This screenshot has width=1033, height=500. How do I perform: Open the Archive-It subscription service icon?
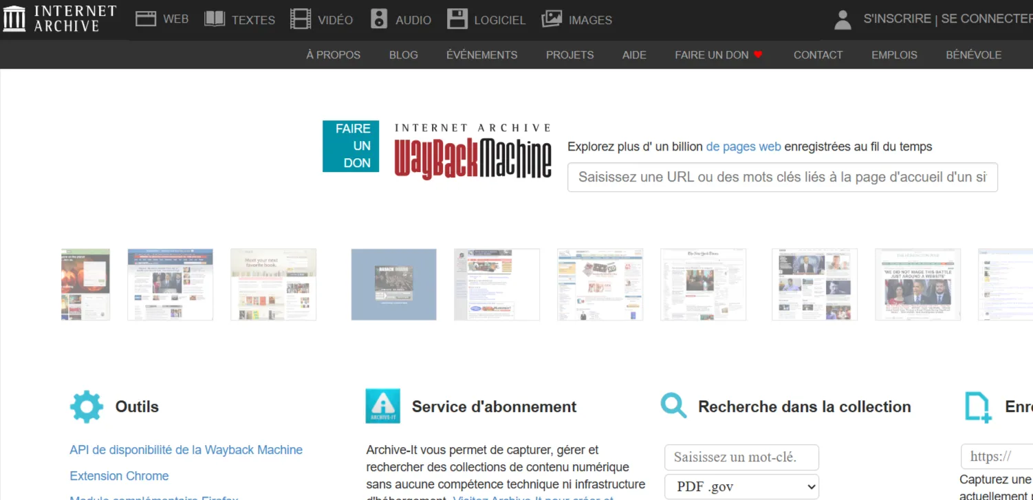click(x=383, y=406)
